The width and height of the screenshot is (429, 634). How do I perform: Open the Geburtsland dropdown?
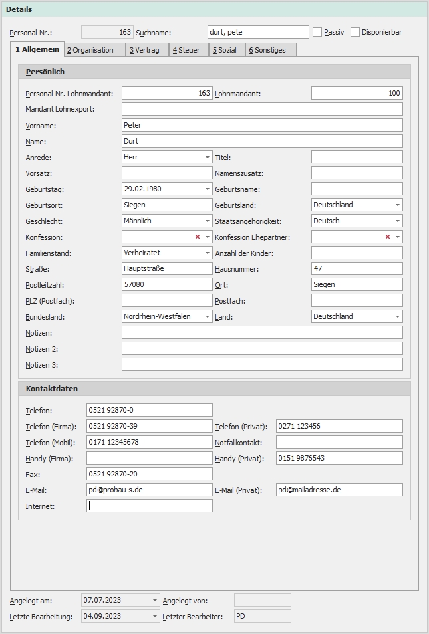(398, 205)
